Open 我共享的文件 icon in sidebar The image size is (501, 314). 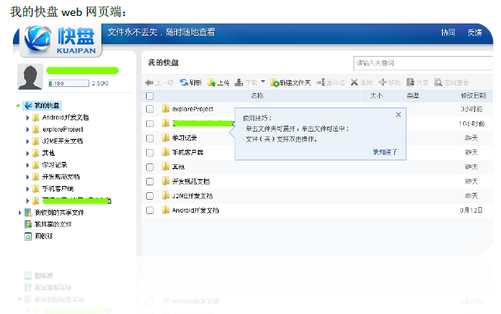28,224
